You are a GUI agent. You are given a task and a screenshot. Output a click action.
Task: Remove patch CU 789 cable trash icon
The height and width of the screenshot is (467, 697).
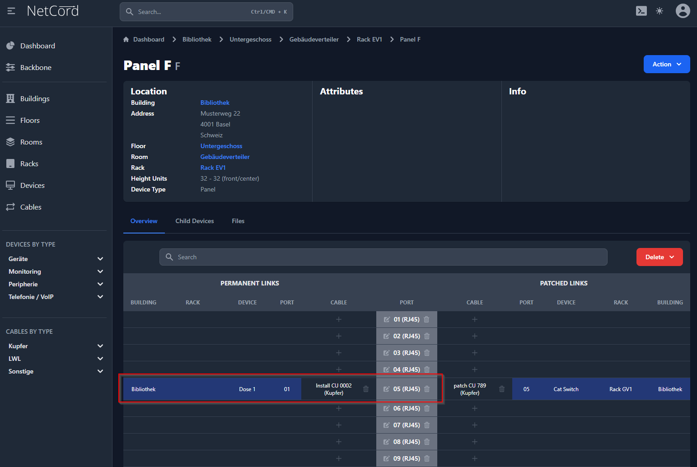point(501,389)
